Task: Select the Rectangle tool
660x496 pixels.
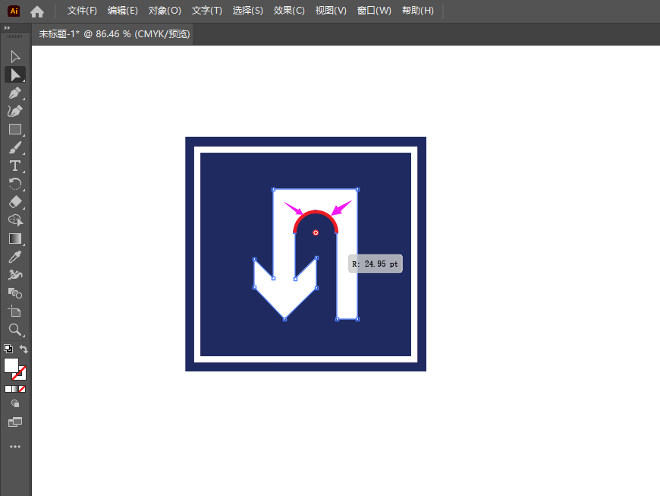Action: pos(15,129)
